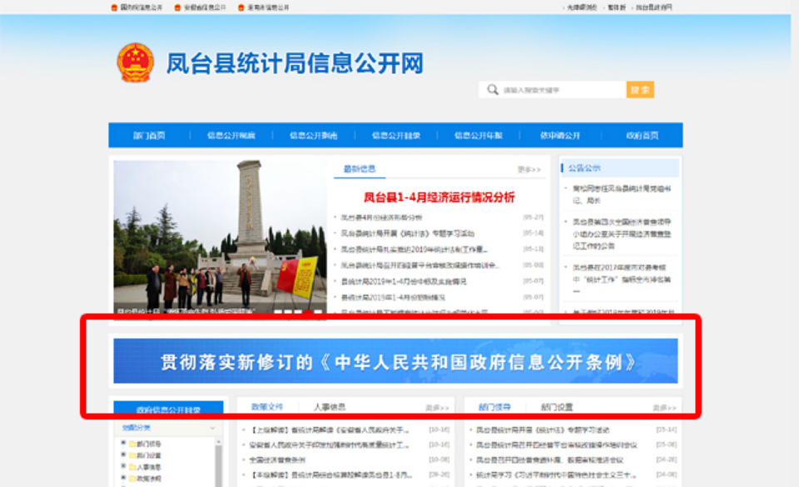Click the search keyword input field

[x=562, y=90]
